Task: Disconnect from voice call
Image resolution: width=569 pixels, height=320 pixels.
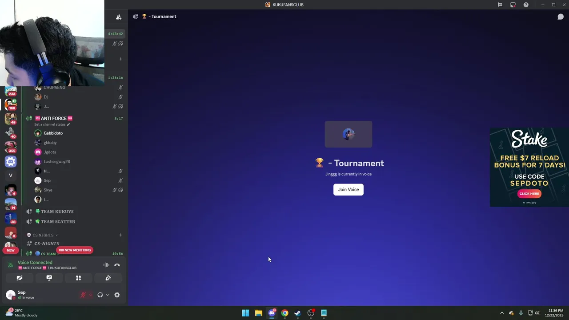Action: (117, 265)
